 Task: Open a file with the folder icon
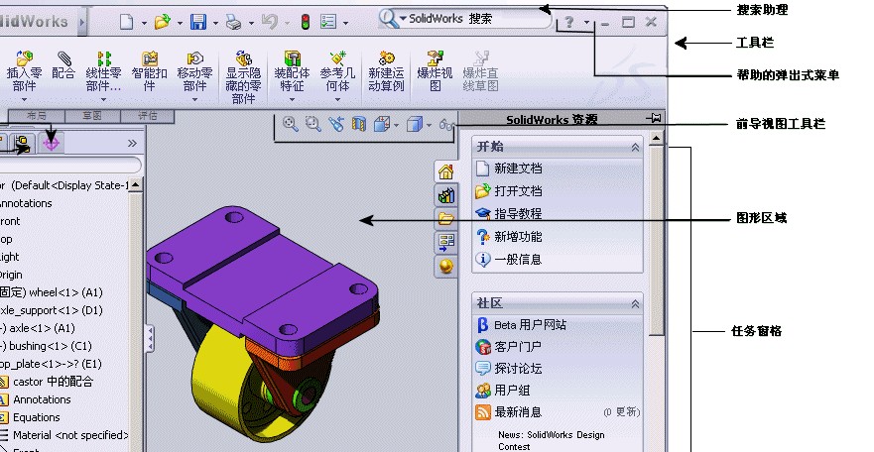tap(163, 22)
